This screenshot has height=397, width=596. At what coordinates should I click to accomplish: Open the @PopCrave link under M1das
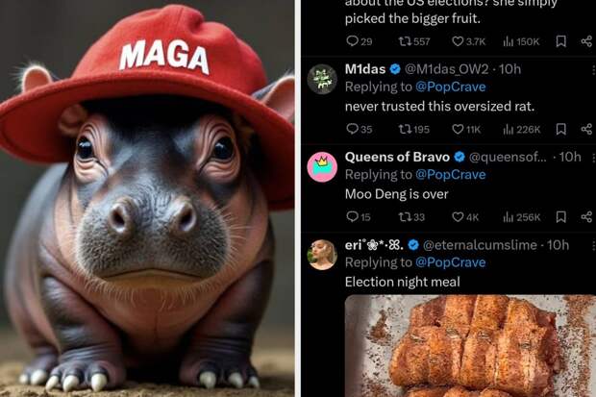tap(451, 87)
